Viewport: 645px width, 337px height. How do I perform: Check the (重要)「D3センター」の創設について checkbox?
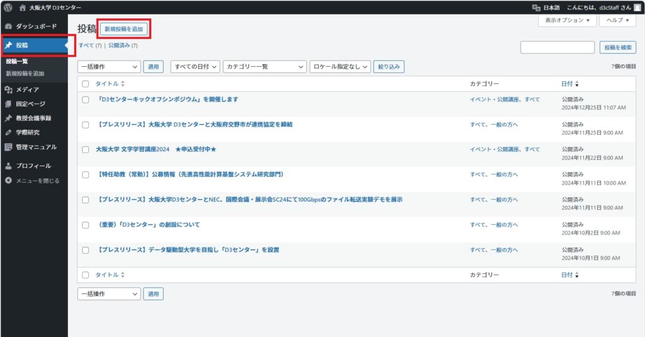tap(85, 225)
